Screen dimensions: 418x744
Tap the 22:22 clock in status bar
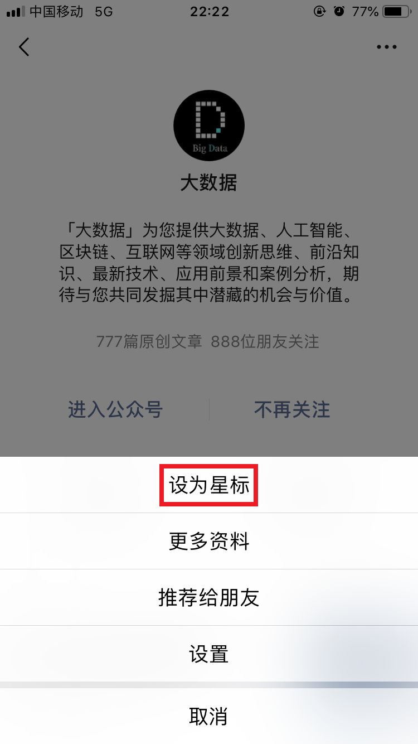coord(209,11)
